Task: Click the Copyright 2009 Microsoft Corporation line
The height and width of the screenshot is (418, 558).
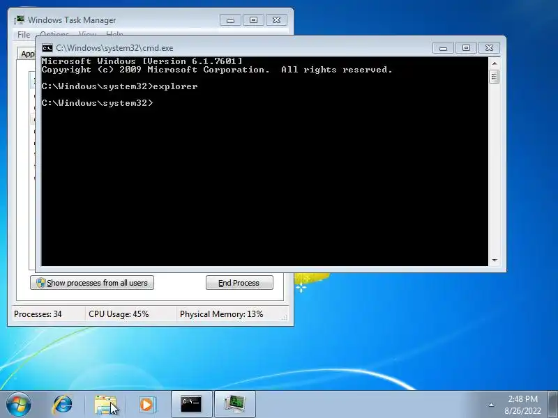Action: coord(217,70)
